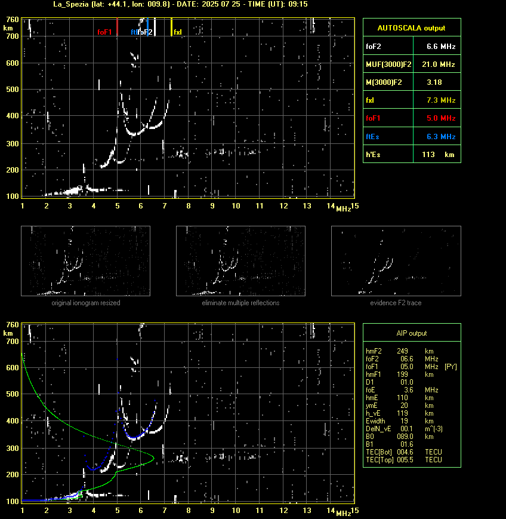The height and width of the screenshot is (519, 506).
Task: Click the green electron density profile peak
Action: coord(153,459)
